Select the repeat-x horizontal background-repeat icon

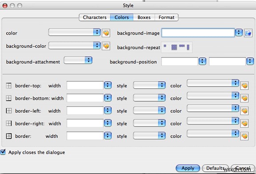pos(182,46)
